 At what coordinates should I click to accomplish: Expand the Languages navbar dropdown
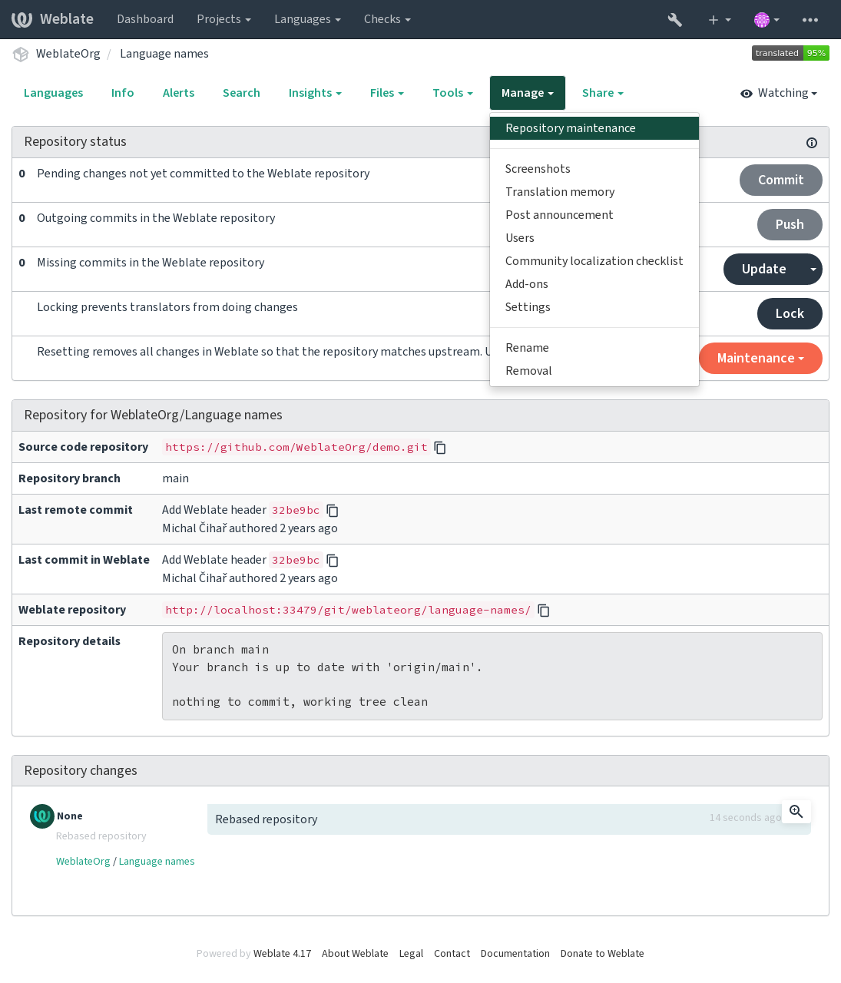click(x=307, y=19)
